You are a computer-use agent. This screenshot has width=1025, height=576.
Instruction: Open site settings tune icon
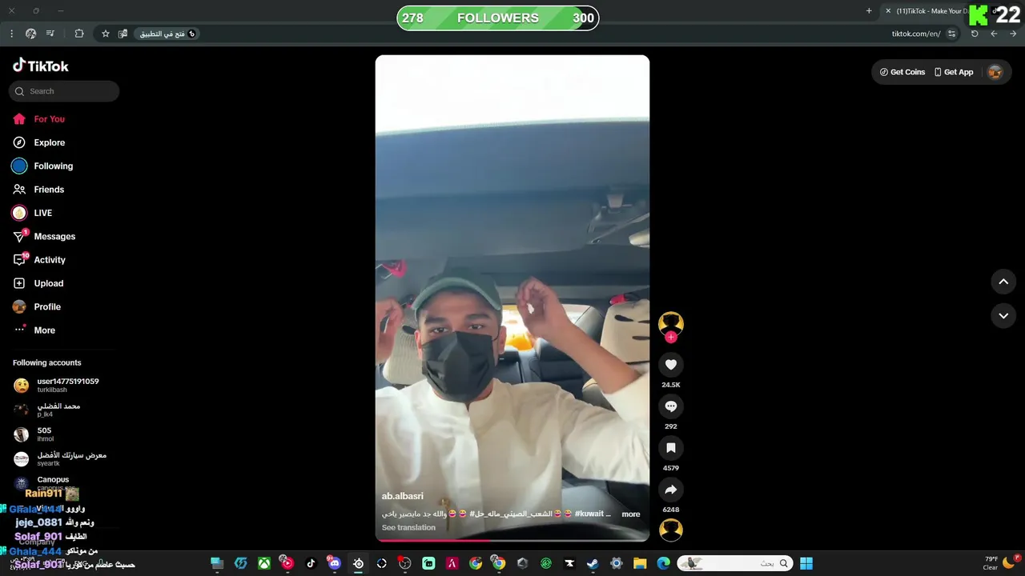951,34
